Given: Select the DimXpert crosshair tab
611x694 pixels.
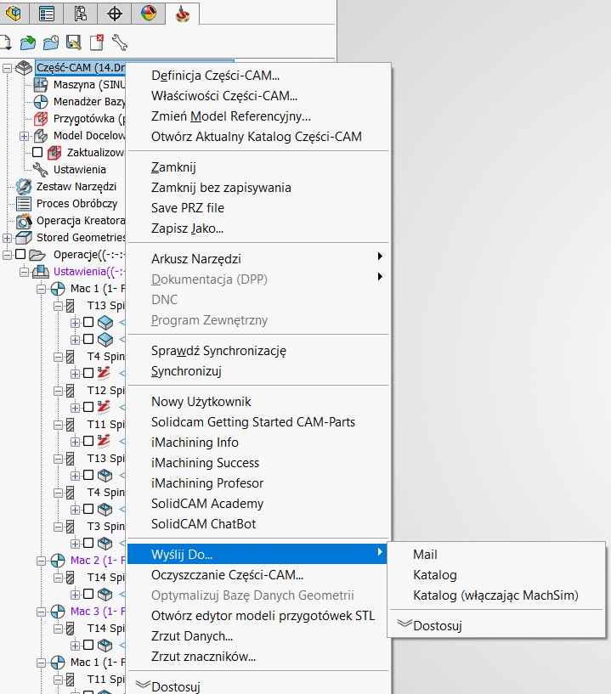Looking at the screenshot, I should (x=115, y=14).
